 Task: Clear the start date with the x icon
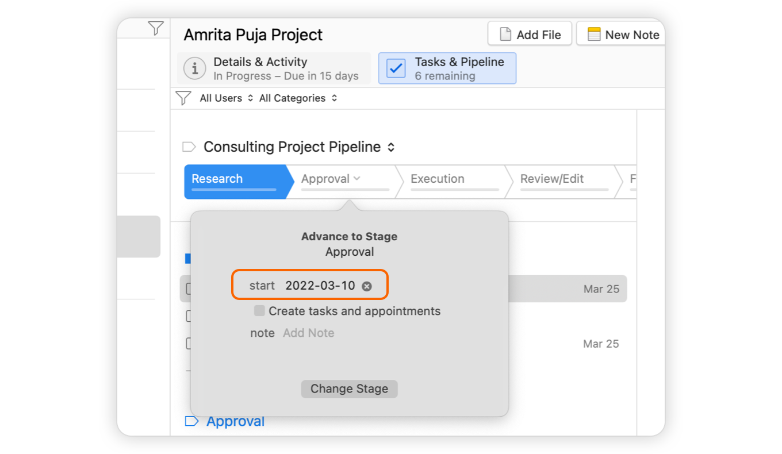click(367, 286)
